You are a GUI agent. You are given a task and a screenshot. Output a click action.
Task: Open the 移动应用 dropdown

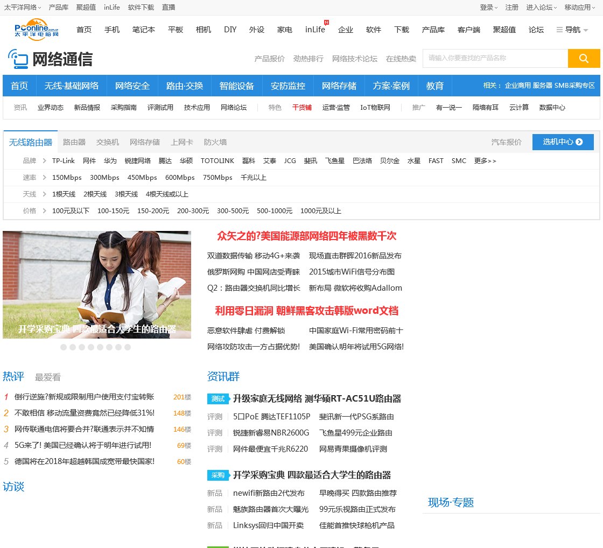tap(579, 8)
